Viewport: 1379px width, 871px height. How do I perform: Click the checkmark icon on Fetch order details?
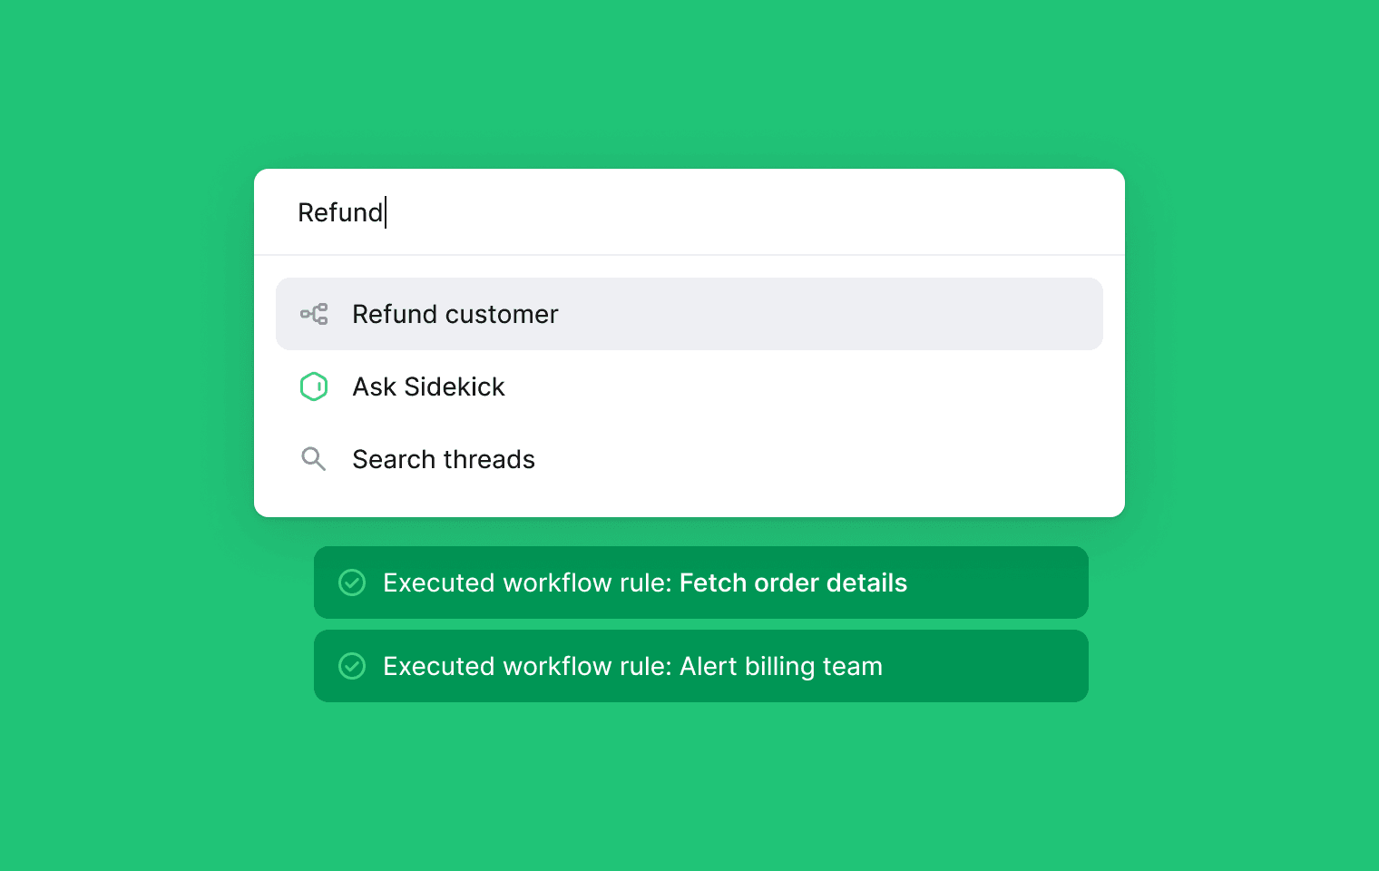coord(352,582)
